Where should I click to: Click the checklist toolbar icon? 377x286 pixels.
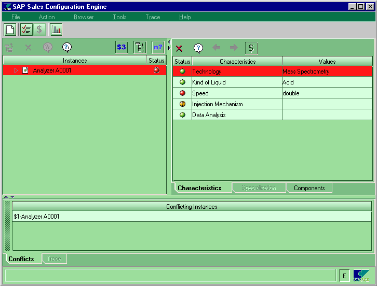click(x=26, y=30)
